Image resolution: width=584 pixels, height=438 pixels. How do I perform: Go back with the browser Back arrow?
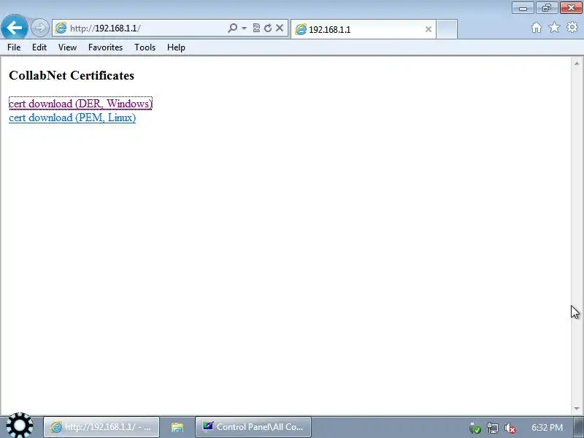tap(14, 27)
